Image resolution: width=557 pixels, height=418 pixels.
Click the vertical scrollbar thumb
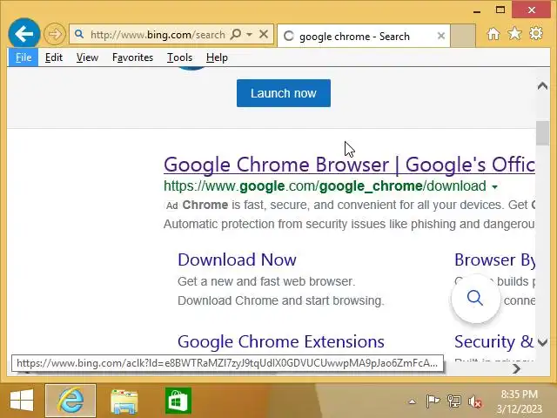(x=542, y=133)
